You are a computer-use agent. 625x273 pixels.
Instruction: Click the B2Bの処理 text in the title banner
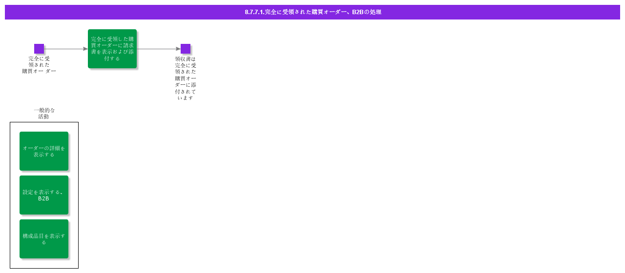point(367,12)
